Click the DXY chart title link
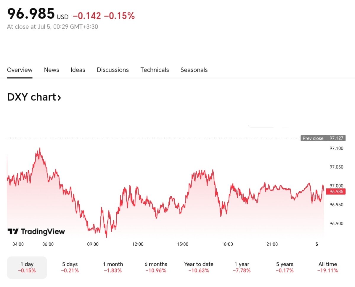The height and width of the screenshot is (287, 355). (31, 97)
